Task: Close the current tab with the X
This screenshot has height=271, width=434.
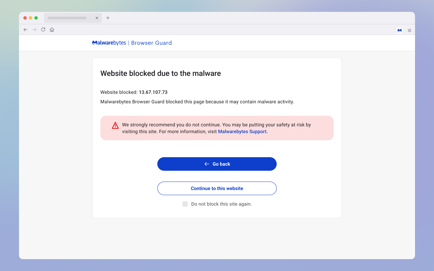Action: click(x=97, y=18)
